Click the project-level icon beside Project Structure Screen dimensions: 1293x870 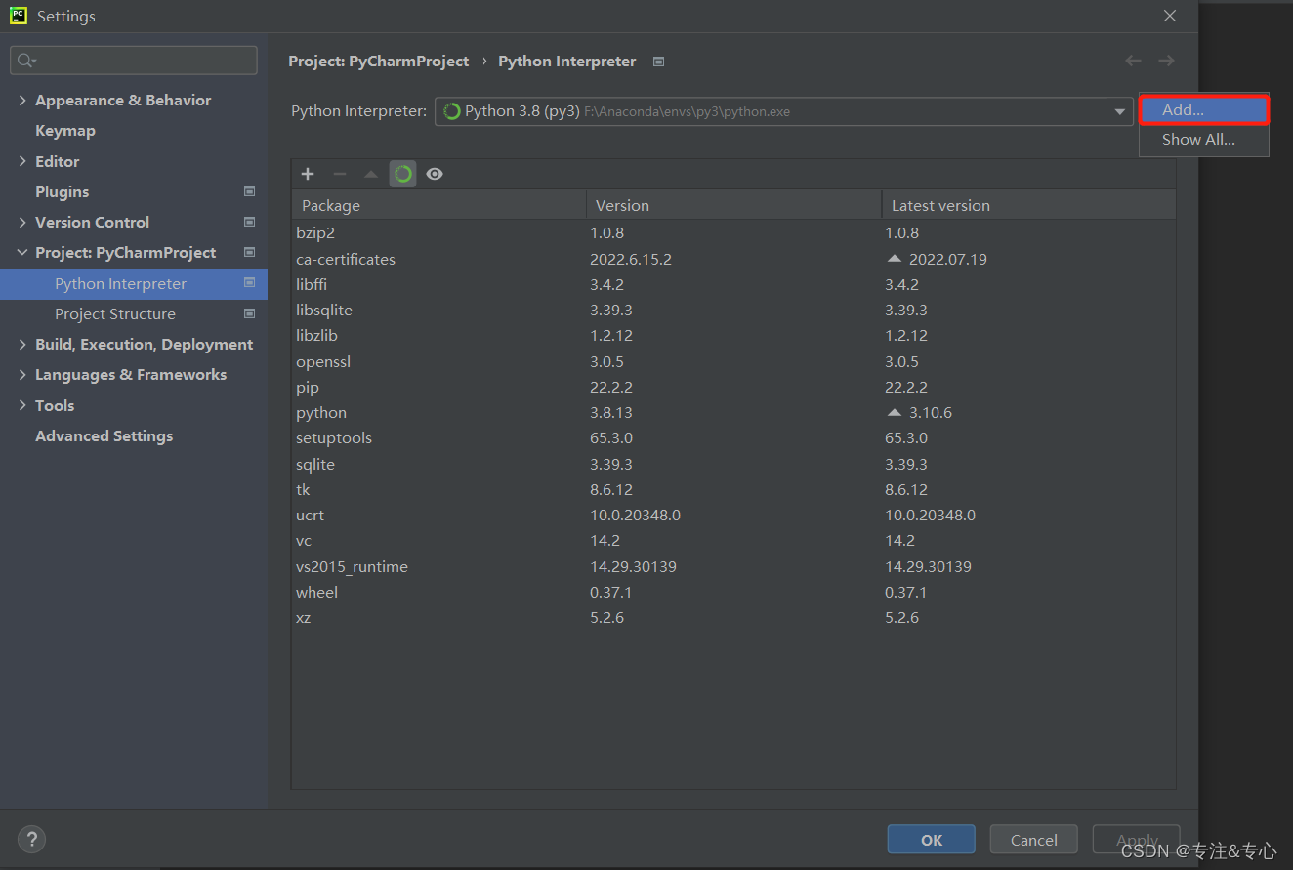tap(249, 313)
